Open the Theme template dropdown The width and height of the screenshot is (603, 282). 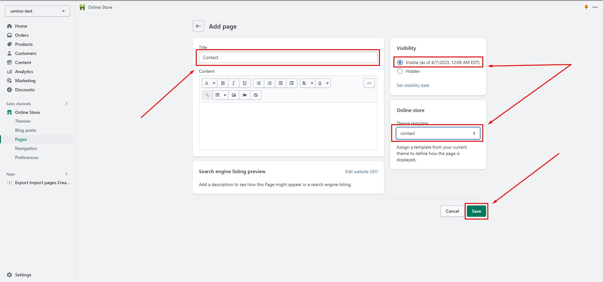tap(438, 133)
